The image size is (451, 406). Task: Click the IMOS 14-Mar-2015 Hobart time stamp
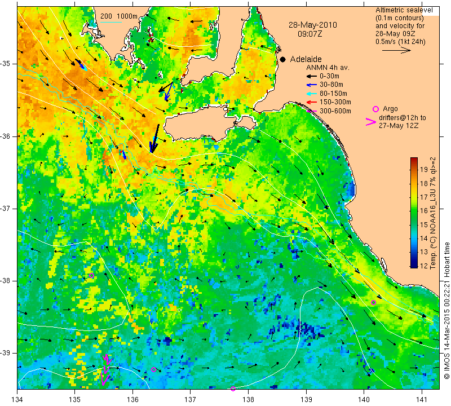[446, 311]
